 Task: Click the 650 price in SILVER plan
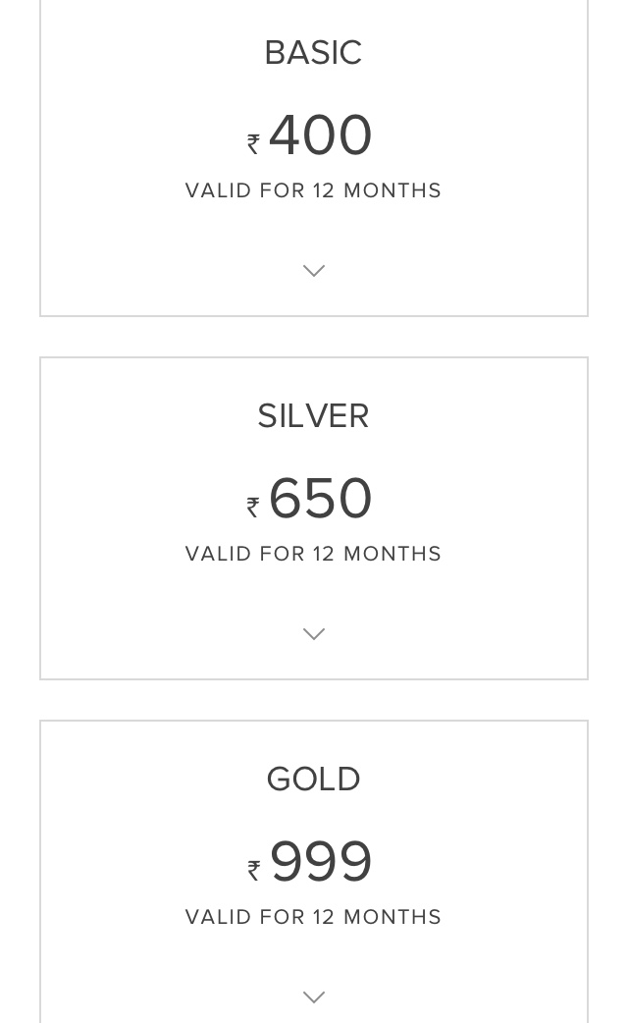(320, 499)
